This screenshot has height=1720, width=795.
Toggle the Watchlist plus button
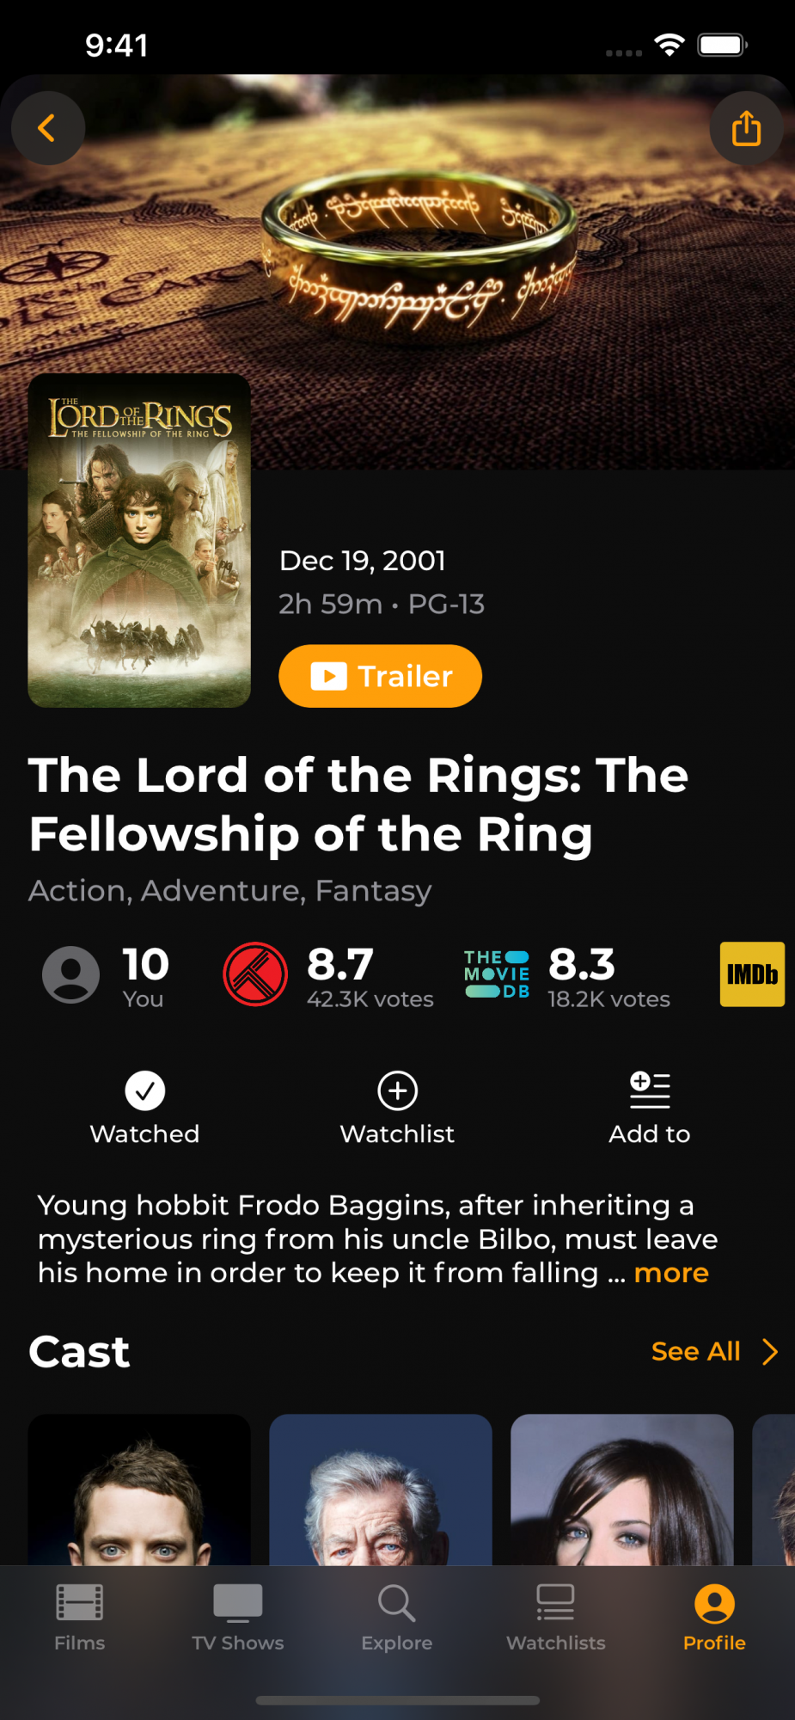[398, 1090]
